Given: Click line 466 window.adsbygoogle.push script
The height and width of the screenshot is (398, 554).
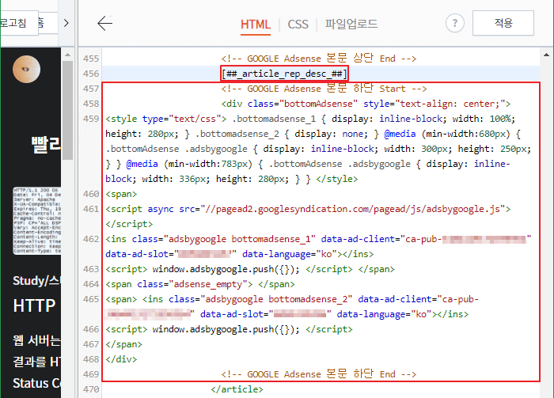Looking at the screenshot, I should click(x=229, y=329).
